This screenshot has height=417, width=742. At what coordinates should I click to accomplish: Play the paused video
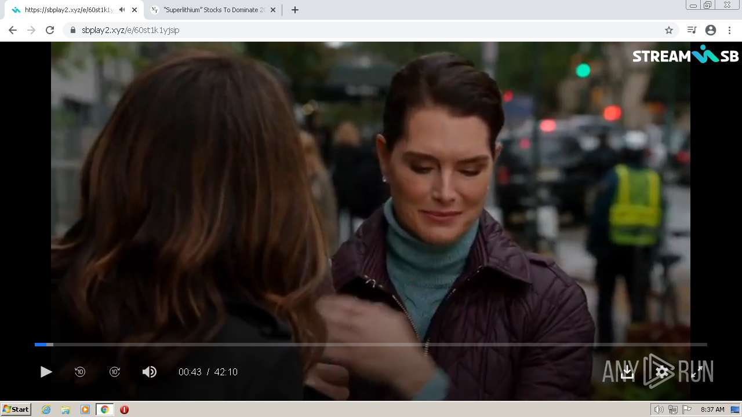(46, 372)
